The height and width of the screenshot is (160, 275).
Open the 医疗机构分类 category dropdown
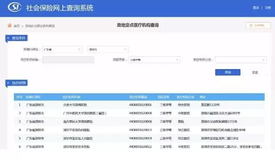240,60
